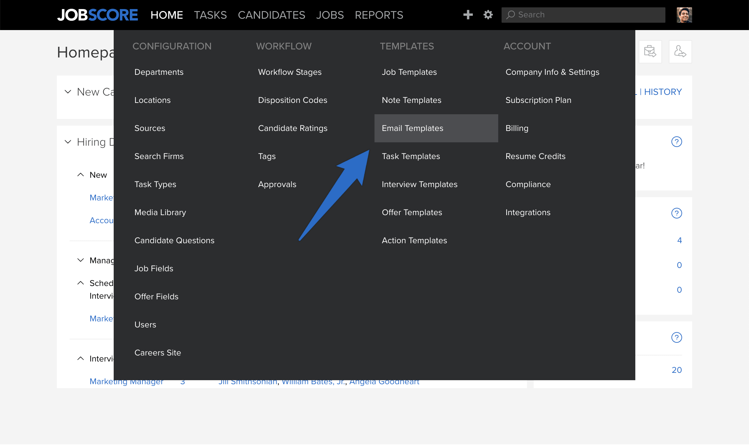
Task: Open Integrations
Action: click(x=528, y=212)
